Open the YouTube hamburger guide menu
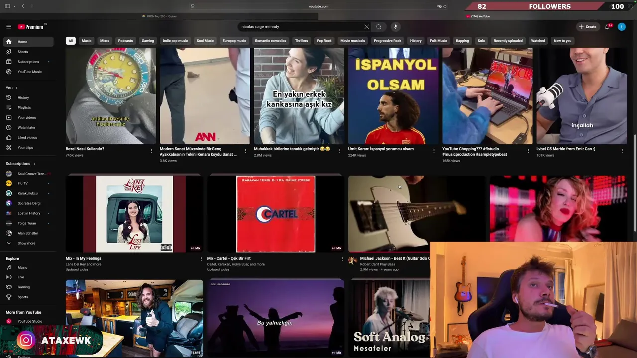The image size is (637, 358). [8, 27]
